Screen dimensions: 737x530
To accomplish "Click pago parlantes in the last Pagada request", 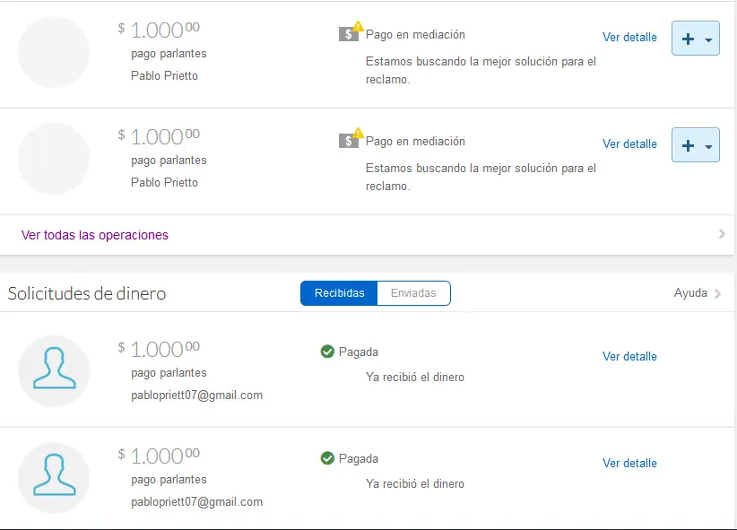I will point(169,480).
